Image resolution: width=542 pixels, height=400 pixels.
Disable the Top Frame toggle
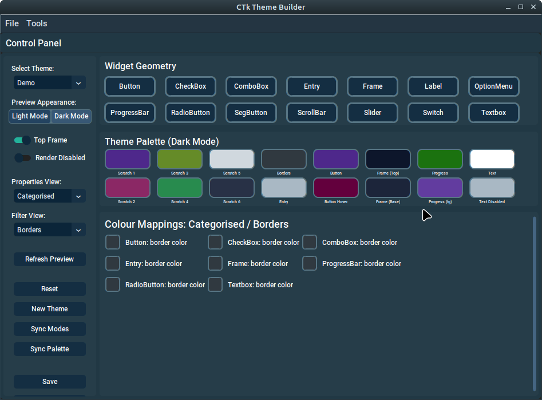click(21, 140)
